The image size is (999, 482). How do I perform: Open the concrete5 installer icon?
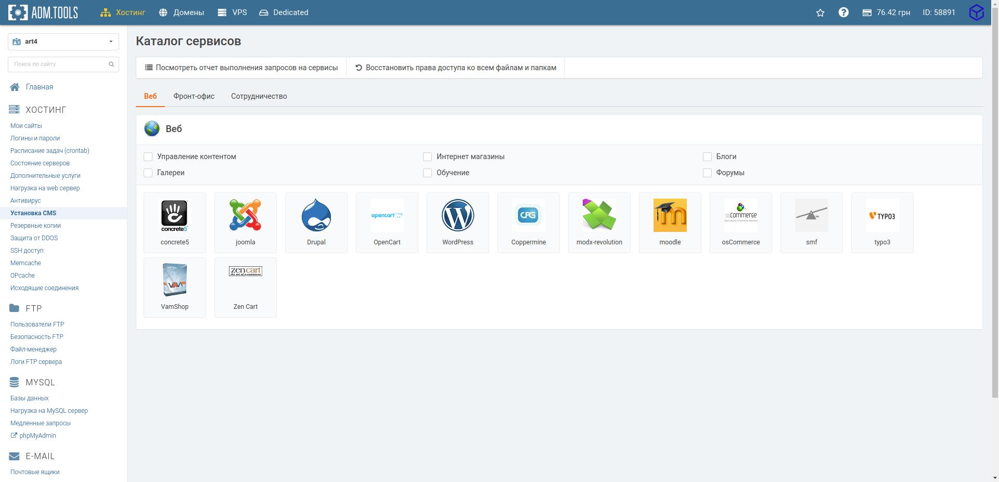tap(175, 215)
